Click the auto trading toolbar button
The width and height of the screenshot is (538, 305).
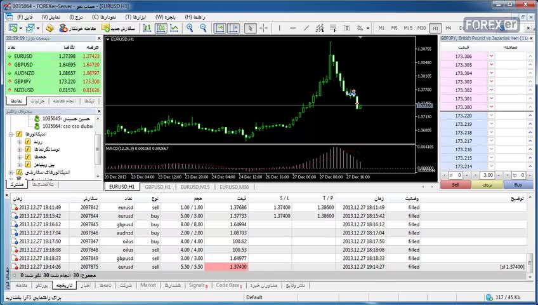77,28
